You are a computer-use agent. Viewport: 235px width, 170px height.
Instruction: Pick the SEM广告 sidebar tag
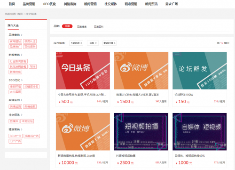coord(16,136)
